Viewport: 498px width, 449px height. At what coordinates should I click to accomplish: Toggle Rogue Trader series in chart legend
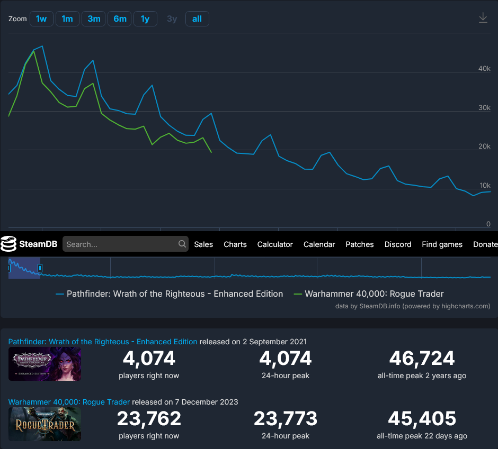(369, 294)
